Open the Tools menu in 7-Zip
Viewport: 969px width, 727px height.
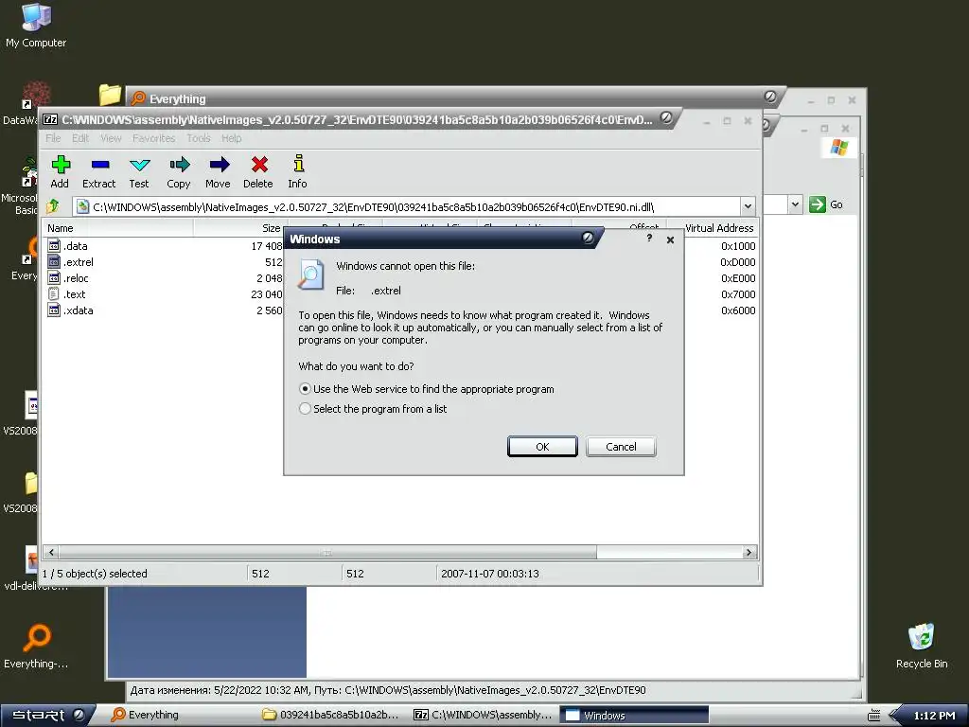click(x=199, y=138)
